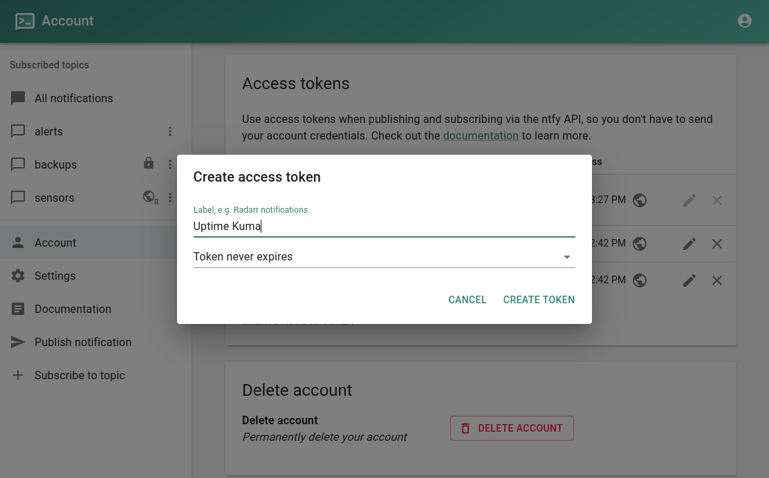The height and width of the screenshot is (478, 769).
Task: Edit the third access token with pencil
Action: coord(689,280)
